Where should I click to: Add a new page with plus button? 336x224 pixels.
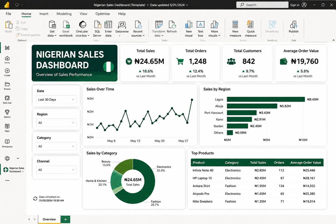tap(65, 219)
